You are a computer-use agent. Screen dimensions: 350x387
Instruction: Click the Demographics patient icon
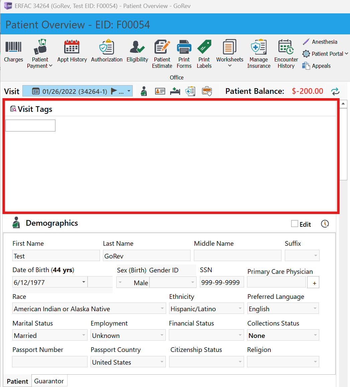pyautogui.click(x=16, y=222)
